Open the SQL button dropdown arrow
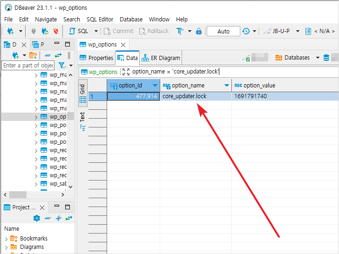The height and width of the screenshot is (254, 339). point(96,31)
